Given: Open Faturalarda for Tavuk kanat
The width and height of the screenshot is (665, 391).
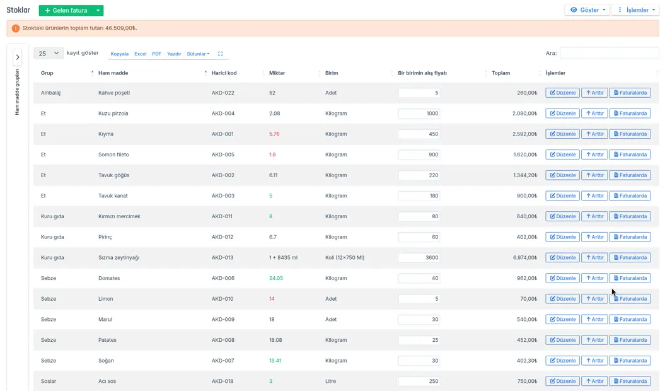Looking at the screenshot, I should click(x=630, y=195).
